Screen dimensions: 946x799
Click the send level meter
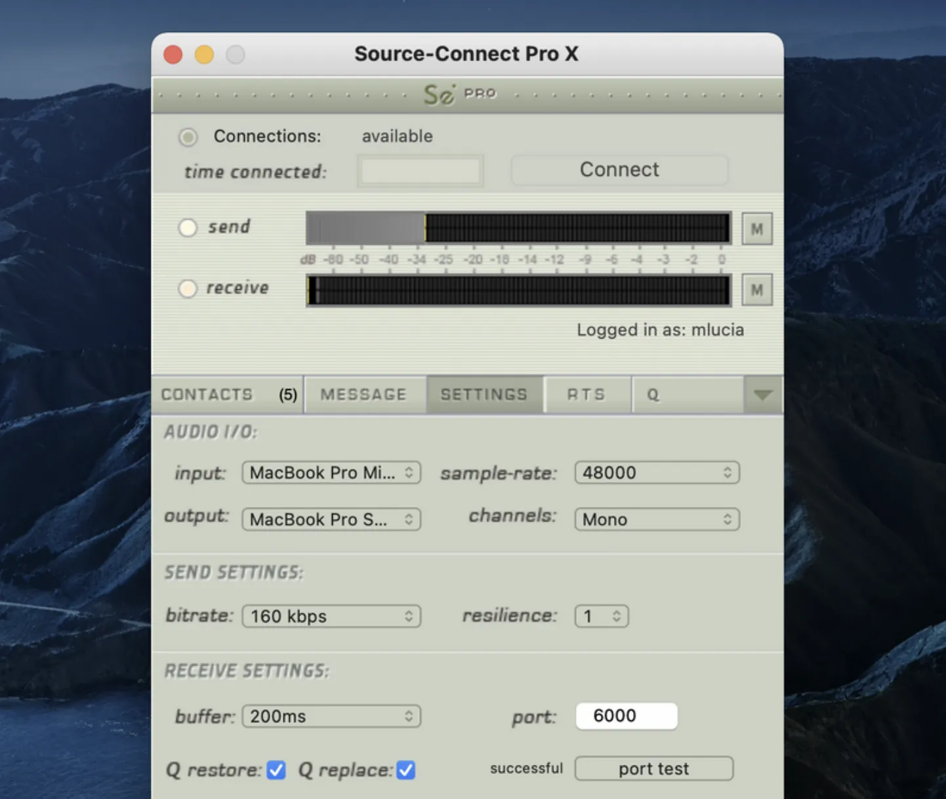(x=518, y=228)
